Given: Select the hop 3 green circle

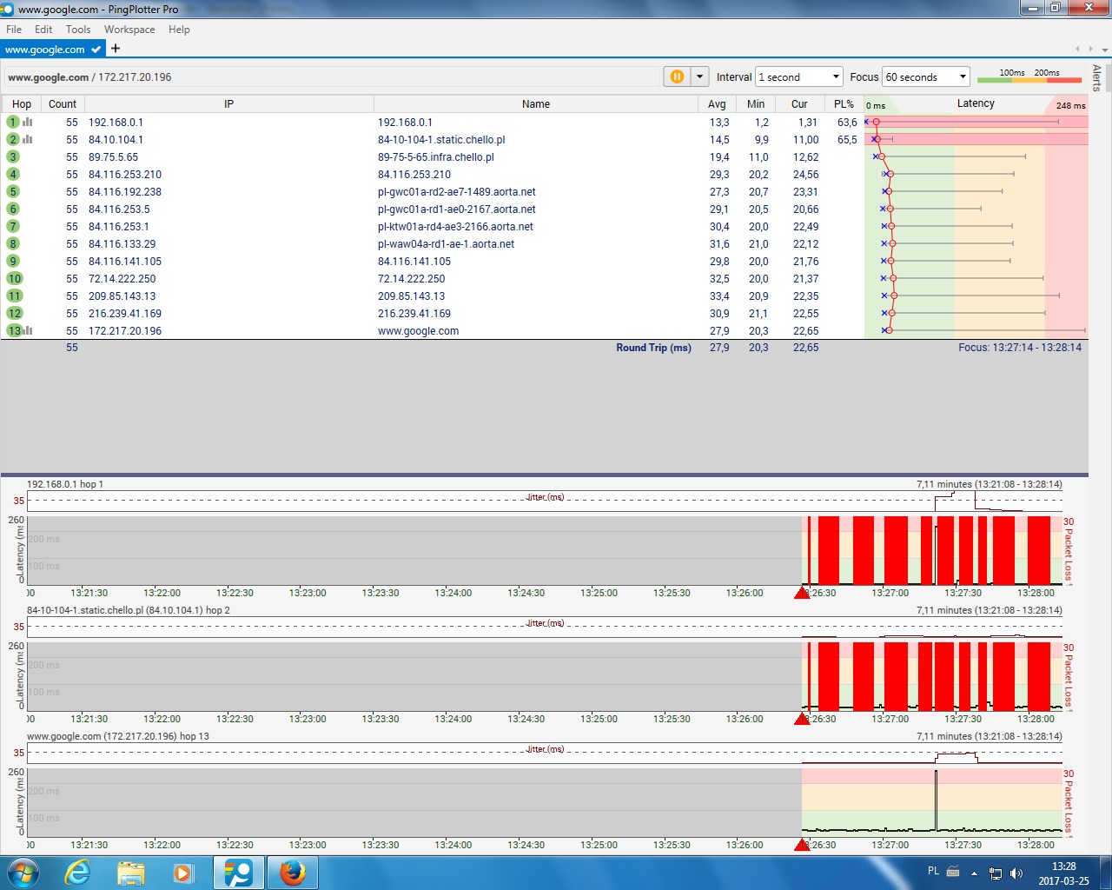Looking at the screenshot, I should (13, 156).
